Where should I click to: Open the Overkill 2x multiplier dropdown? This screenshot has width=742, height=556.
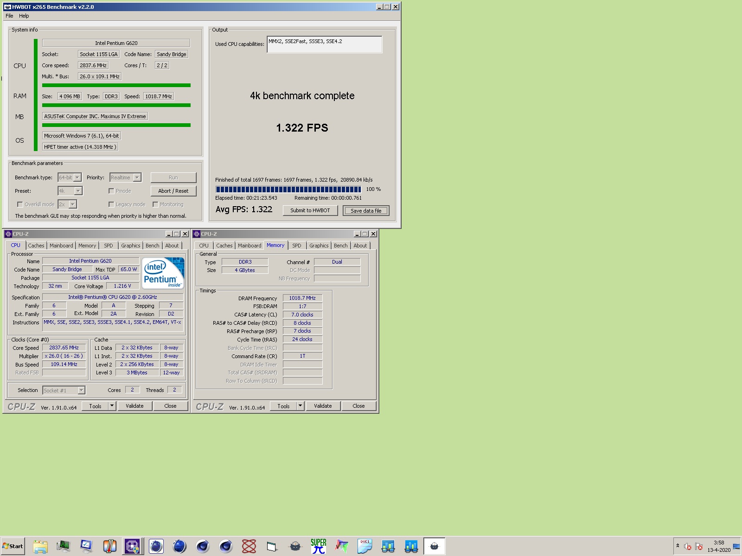(x=67, y=204)
